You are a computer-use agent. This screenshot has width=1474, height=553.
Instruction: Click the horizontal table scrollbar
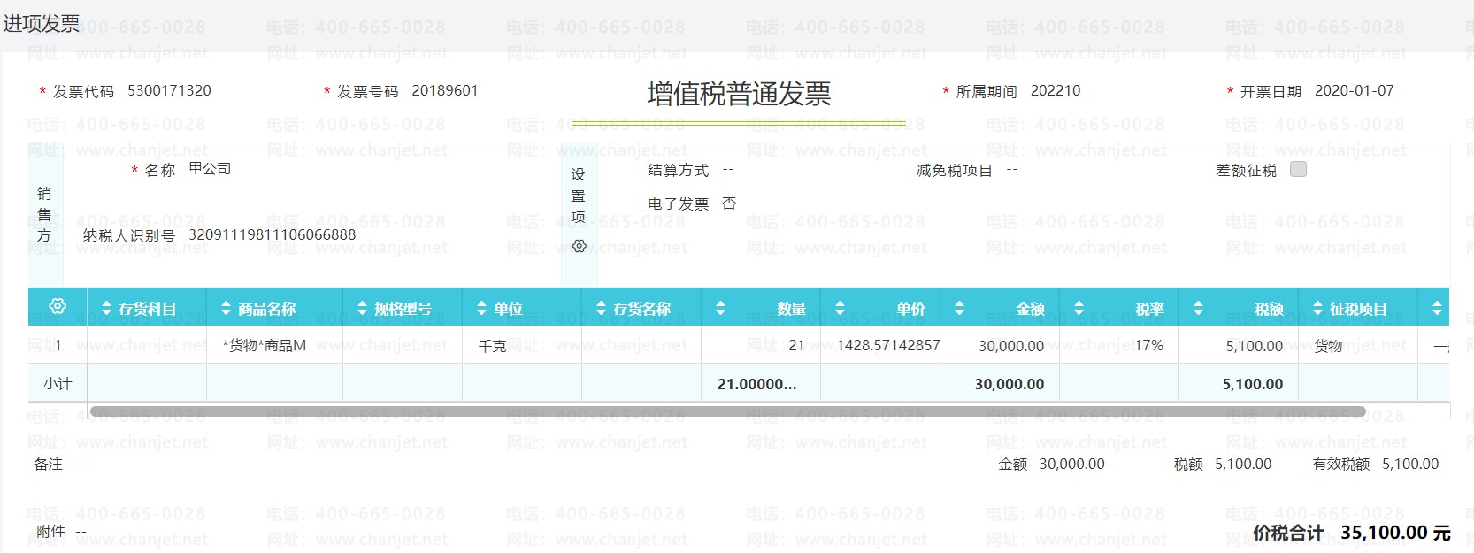727,411
